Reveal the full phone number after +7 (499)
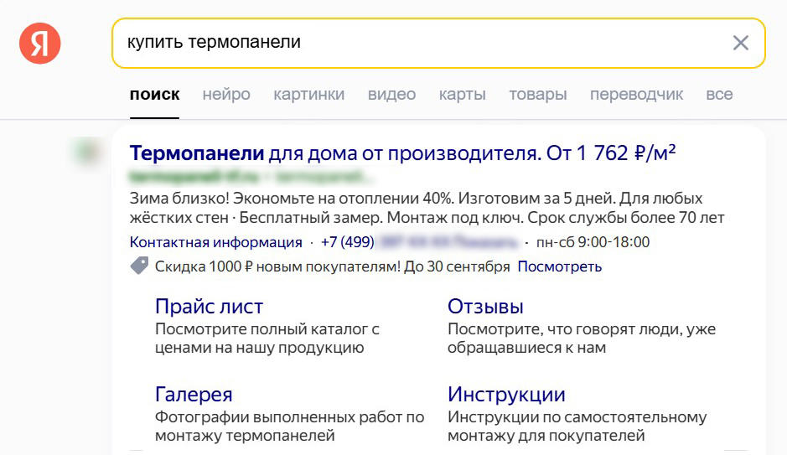This screenshot has width=787, height=455. click(x=486, y=243)
